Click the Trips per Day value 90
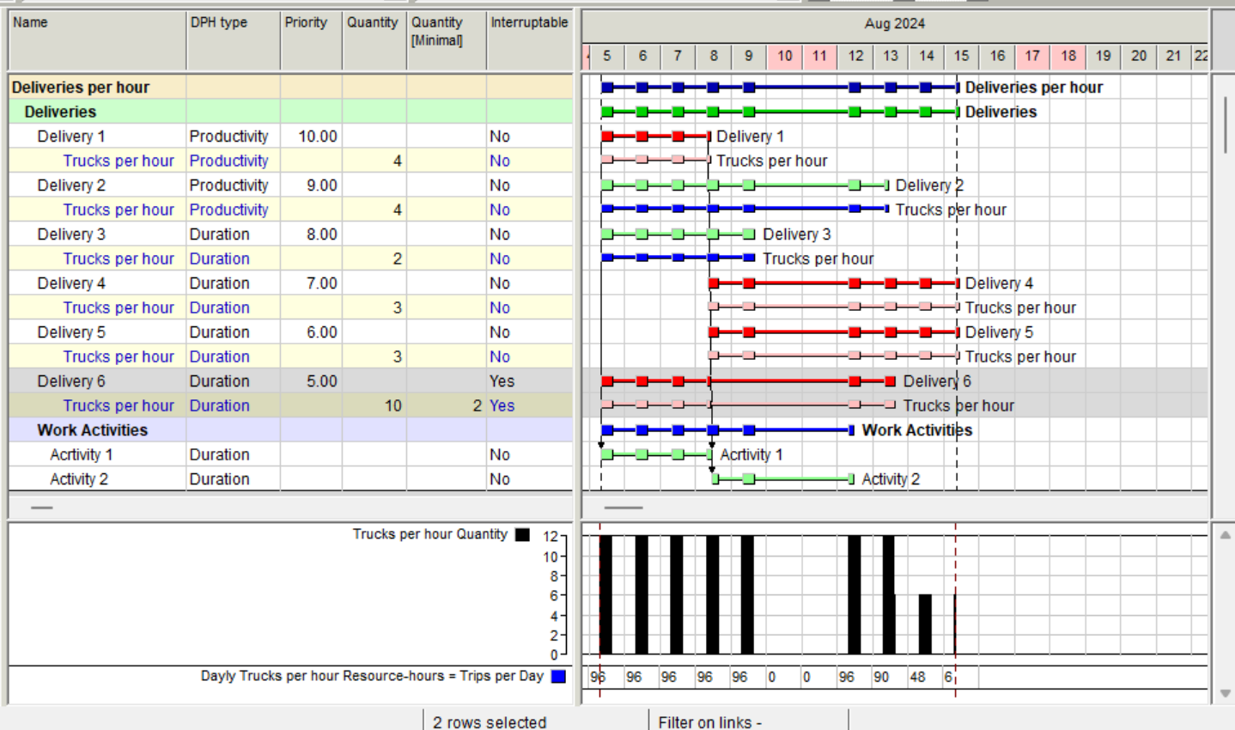 [881, 677]
